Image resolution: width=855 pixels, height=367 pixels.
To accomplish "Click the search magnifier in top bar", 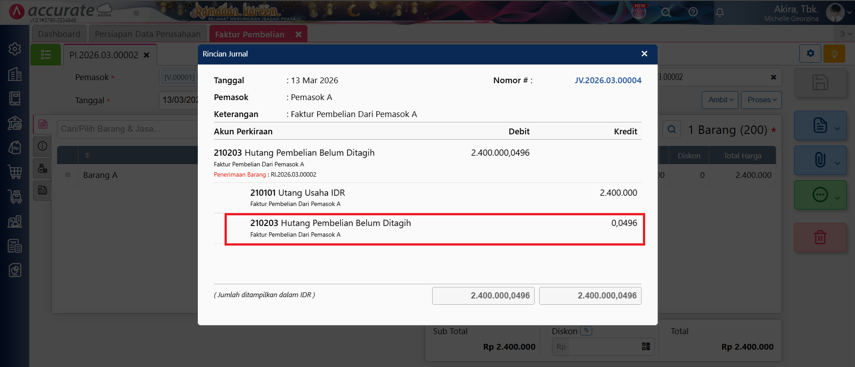I will [666, 12].
